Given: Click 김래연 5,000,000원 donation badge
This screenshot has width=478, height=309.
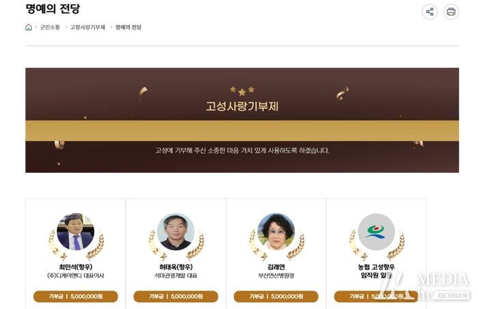Looking at the screenshot, I should 276,296.
